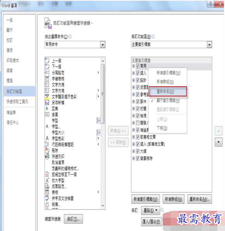The height and width of the screenshot is (231, 225).
Task: Open the 主要索引標籤 dropdown
Action: pos(209,44)
